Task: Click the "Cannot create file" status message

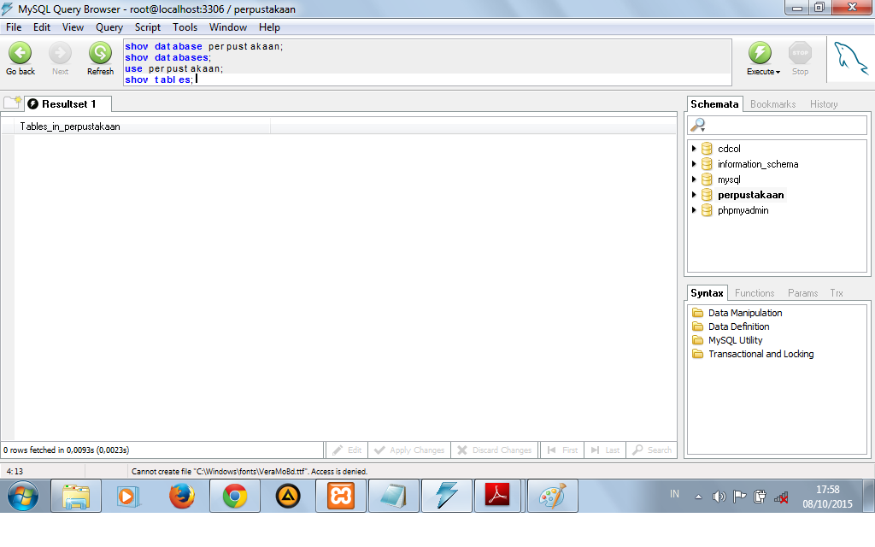Action: point(250,472)
